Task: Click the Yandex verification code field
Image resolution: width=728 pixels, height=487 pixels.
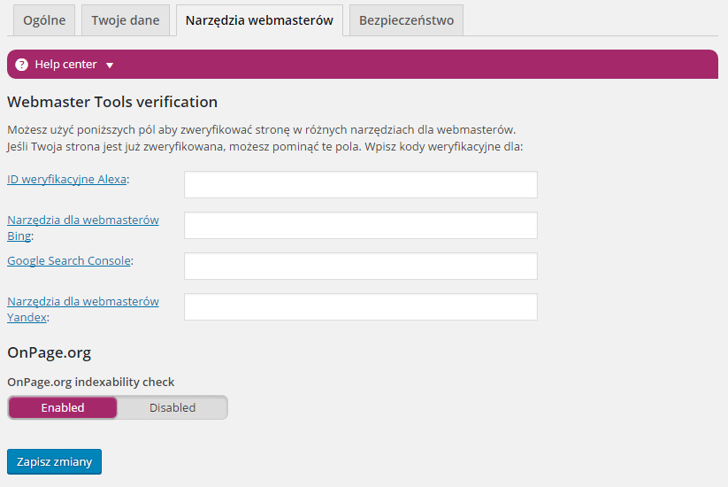Action: (361, 306)
